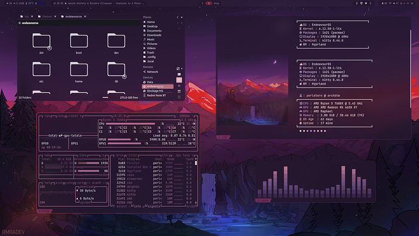Open the dev folder
This screenshot has height=236, width=419.
pyautogui.click(x=116, y=43)
